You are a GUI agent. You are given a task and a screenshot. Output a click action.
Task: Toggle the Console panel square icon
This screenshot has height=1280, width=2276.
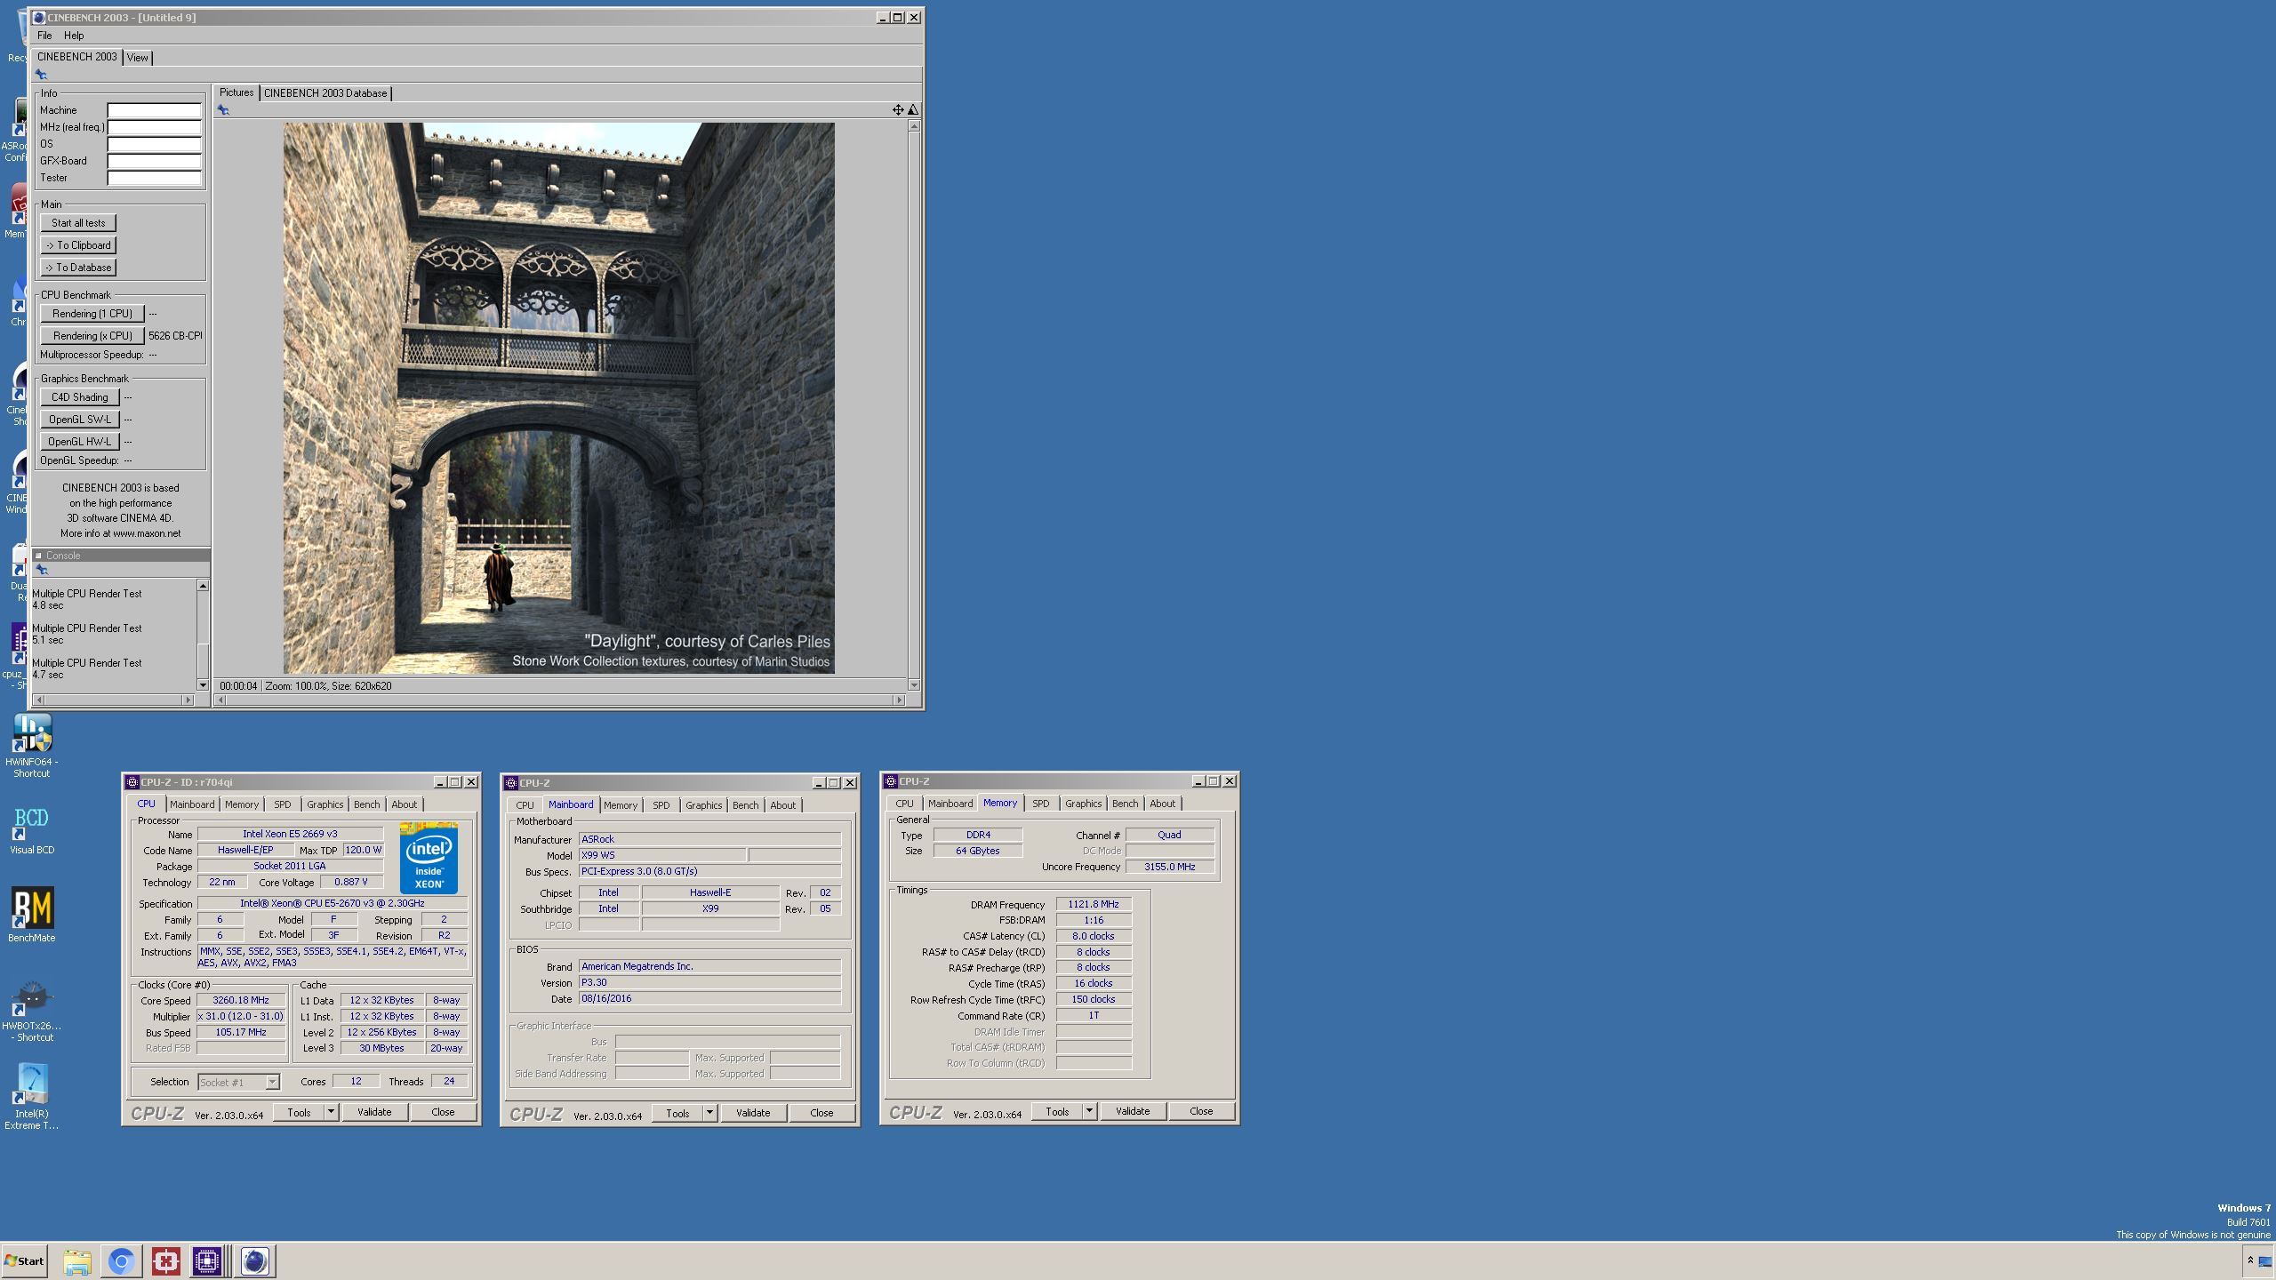[38, 556]
